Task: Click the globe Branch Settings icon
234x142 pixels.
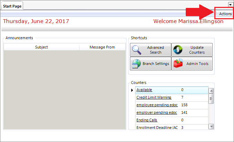Action: point(136,64)
